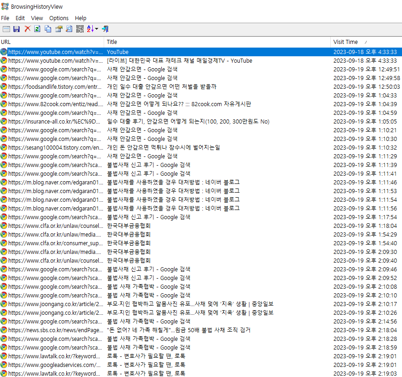This screenshot has width=402, height=377.
Task: Refresh the browsing history list
Action: [37, 29]
